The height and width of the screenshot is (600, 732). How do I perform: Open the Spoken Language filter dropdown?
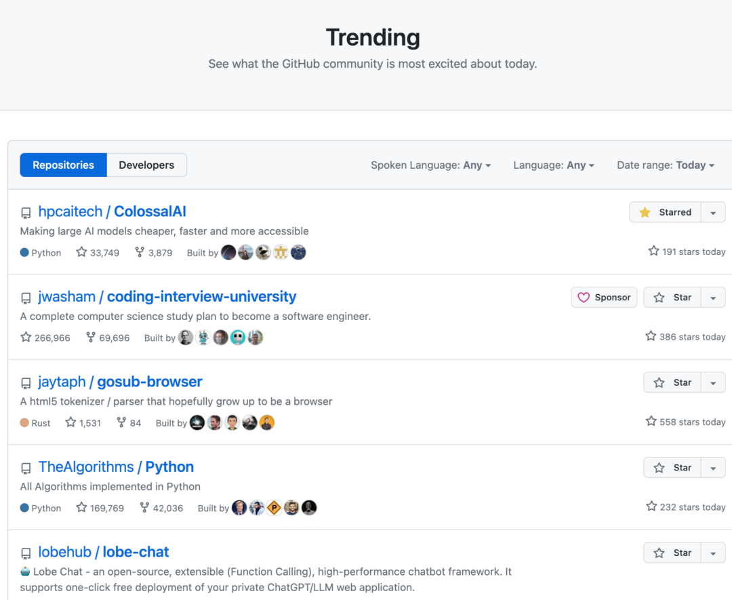tap(430, 165)
